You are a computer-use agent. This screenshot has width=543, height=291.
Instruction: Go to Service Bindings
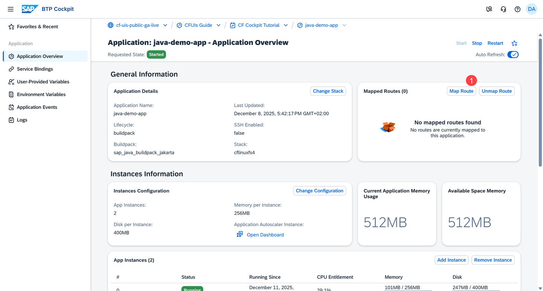[45, 69]
